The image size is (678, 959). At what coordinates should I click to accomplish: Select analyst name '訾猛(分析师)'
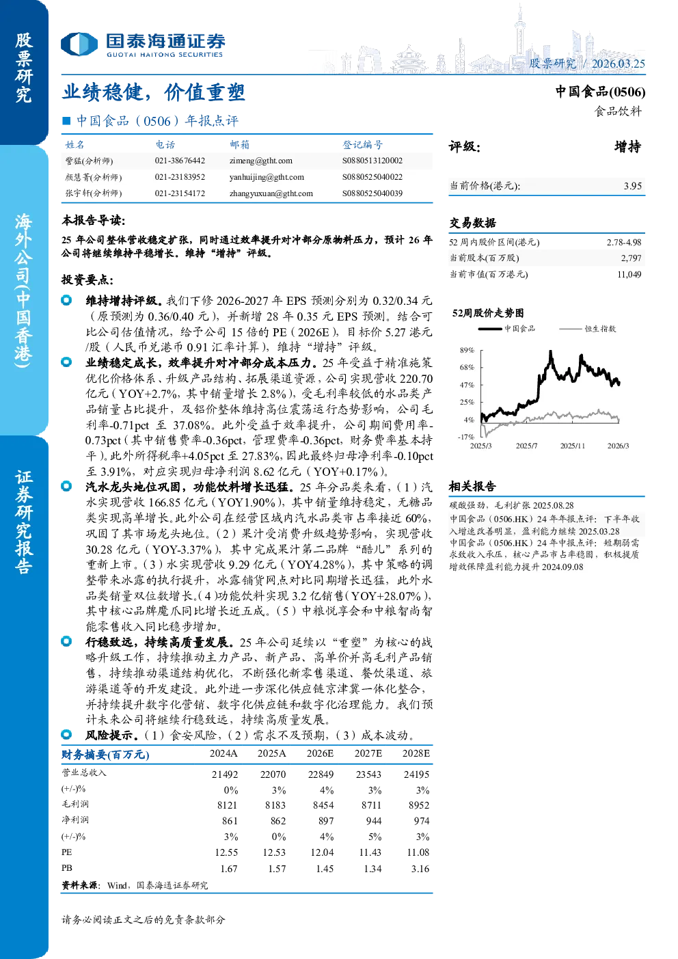[90, 161]
